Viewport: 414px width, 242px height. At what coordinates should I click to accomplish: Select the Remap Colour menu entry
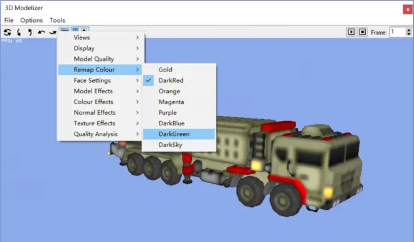pos(100,70)
